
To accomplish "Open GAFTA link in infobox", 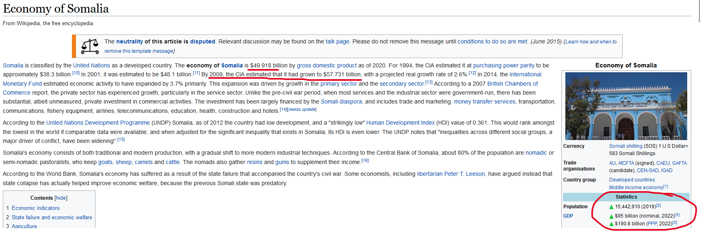I will (679, 163).
